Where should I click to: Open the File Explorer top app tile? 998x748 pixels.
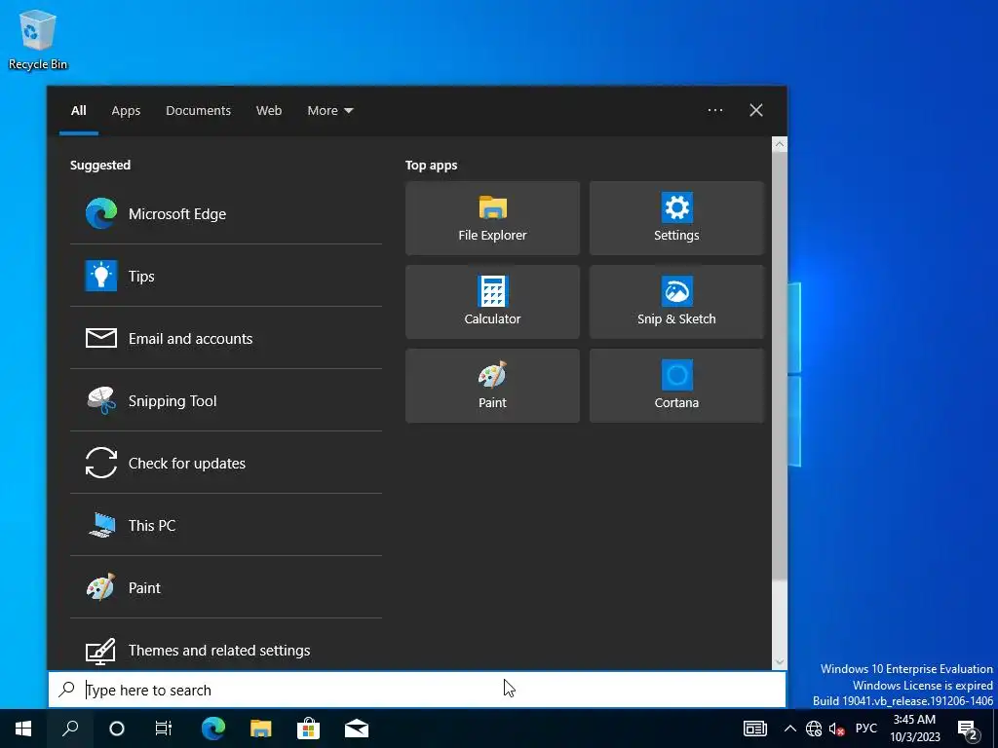(492, 218)
